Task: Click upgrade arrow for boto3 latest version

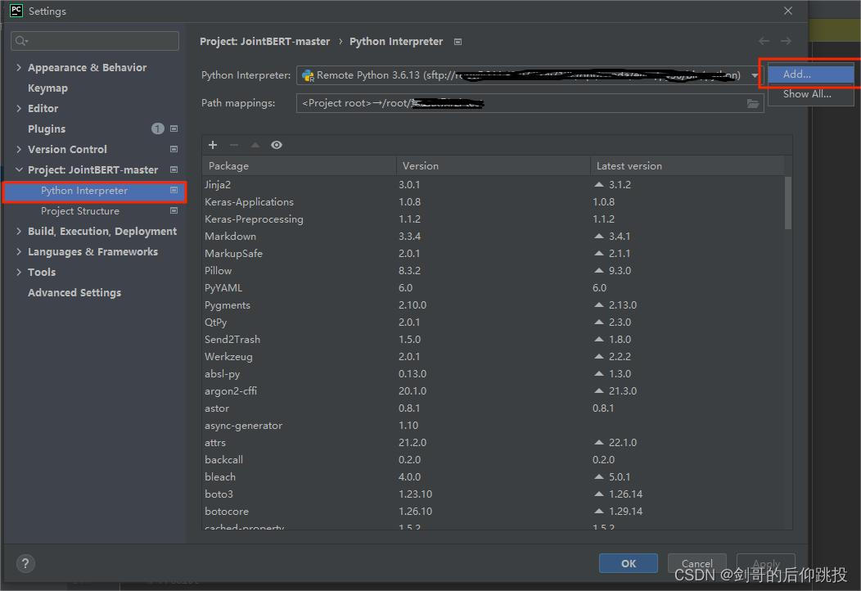Action: click(x=599, y=494)
